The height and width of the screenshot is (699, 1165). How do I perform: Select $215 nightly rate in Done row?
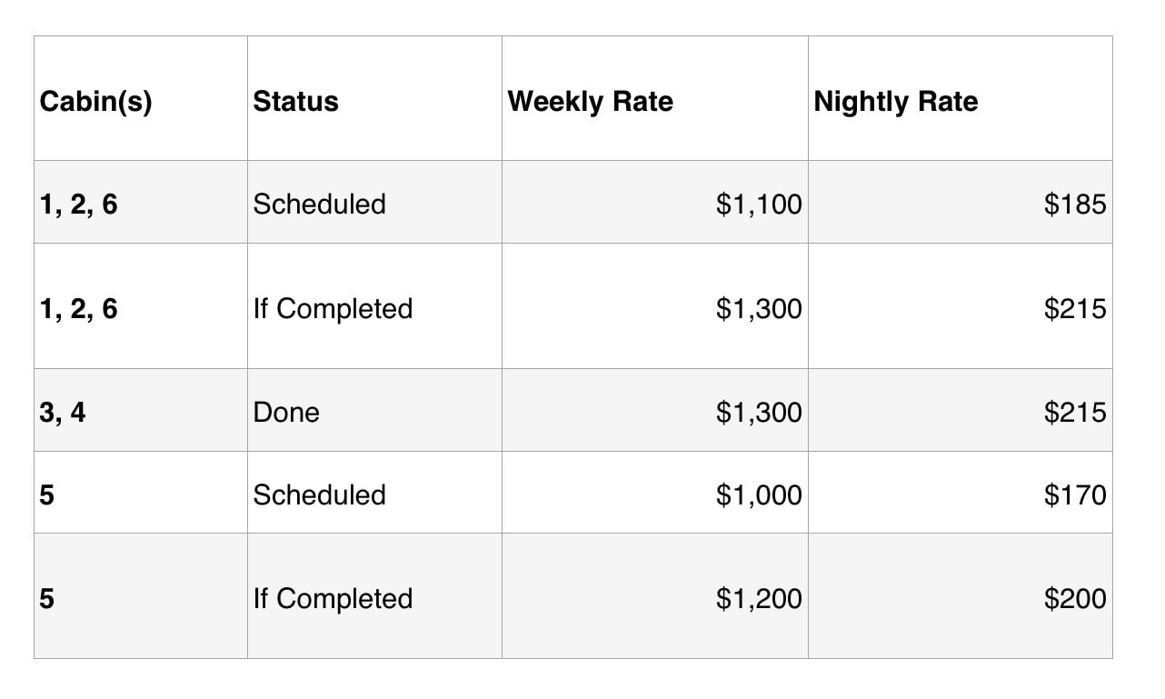[960, 411]
